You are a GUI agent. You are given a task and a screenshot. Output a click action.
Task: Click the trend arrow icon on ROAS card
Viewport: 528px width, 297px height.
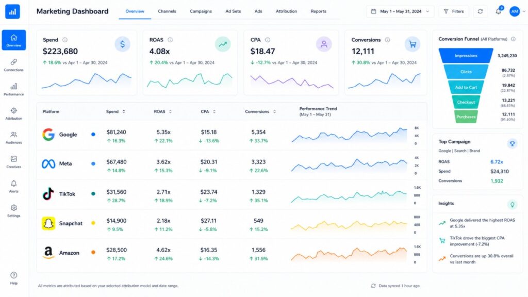point(223,44)
